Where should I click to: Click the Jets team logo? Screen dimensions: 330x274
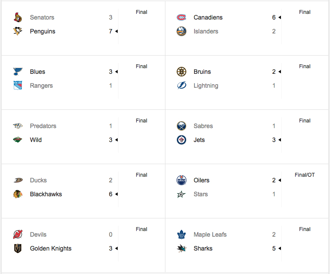(181, 140)
